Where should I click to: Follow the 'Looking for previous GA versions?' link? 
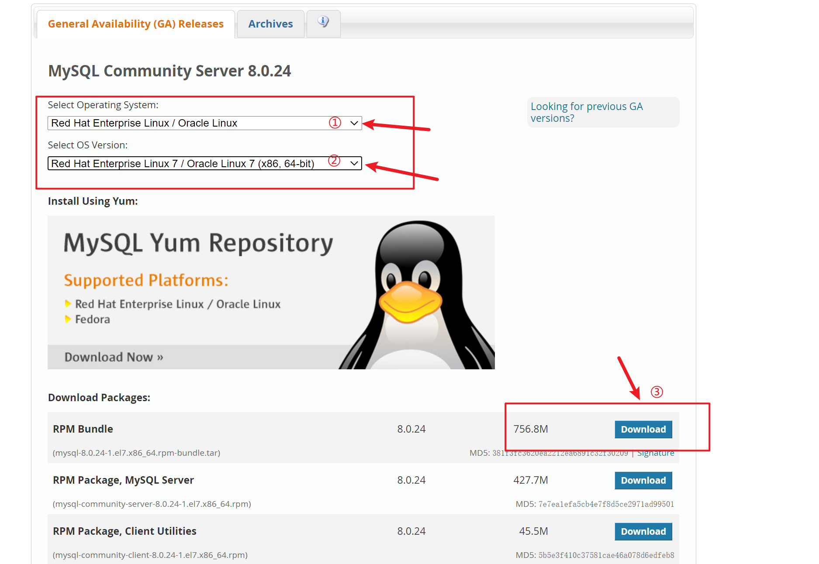pyautogui.click(x=587, y=112)
